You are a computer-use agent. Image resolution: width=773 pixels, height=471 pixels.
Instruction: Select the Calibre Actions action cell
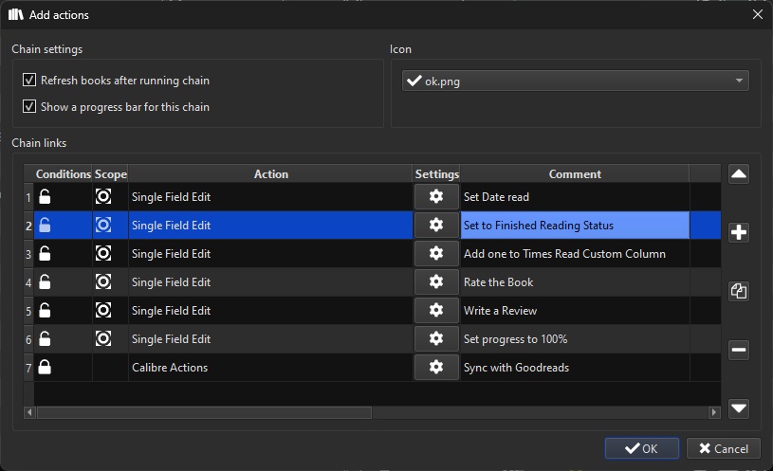pos(270,368)
